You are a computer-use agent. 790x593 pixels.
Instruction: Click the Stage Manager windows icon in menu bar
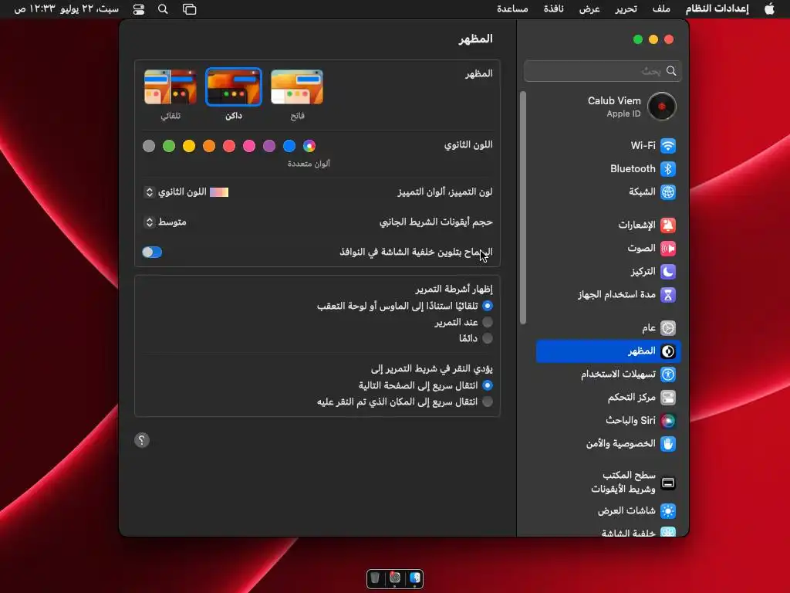190,9
